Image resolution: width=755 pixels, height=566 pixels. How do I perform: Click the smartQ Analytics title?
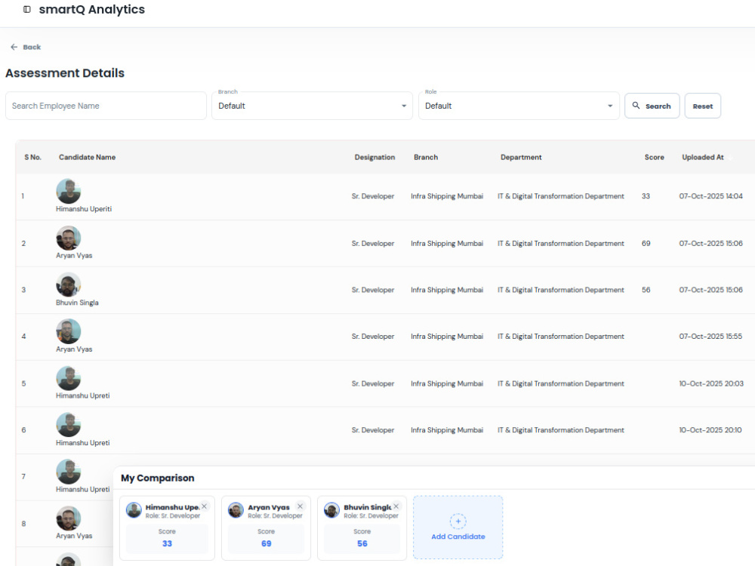point(92,10)
